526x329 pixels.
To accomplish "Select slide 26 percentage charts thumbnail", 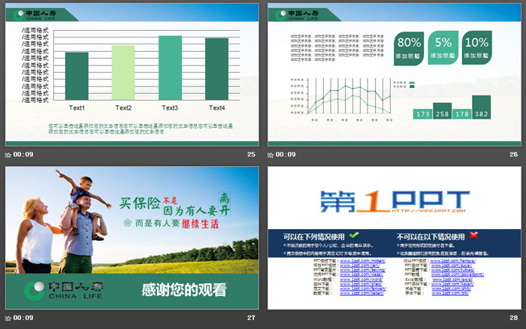I will coord(394,74).
